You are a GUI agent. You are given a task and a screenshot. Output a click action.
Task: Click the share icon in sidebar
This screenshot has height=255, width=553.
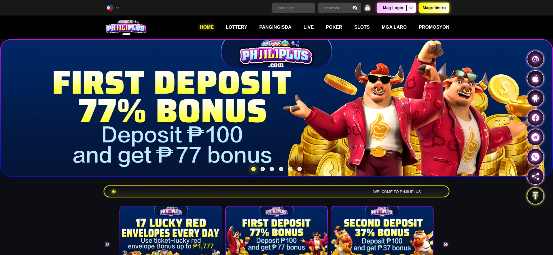[535, 176]
